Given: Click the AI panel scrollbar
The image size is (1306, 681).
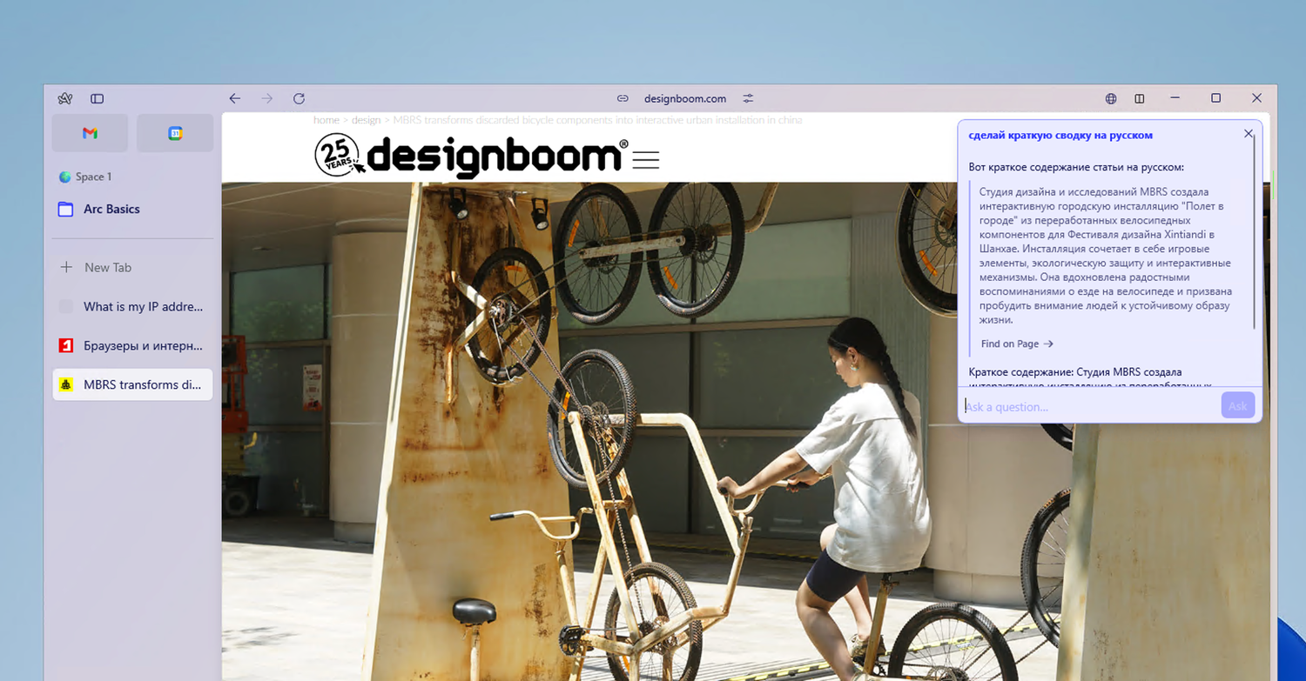Looking at the screenshot, I should [1255, 233].
